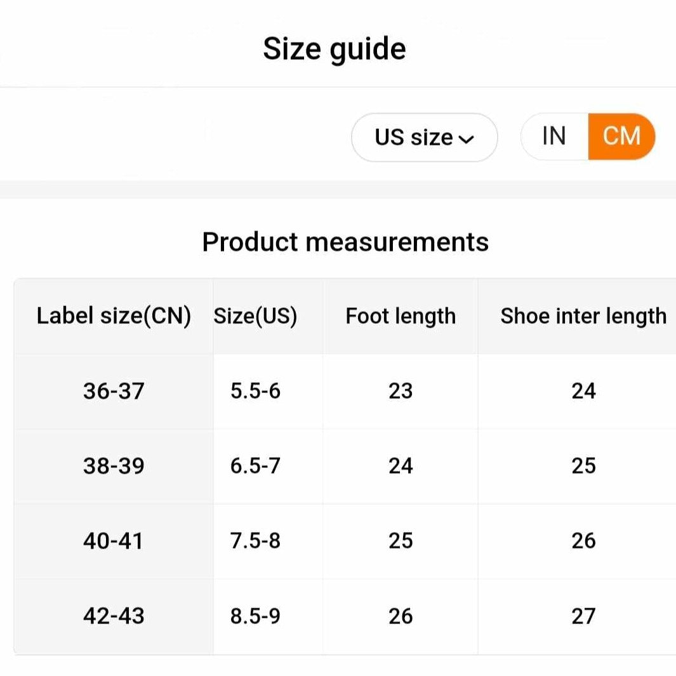This screenshot has width=676, height=676.
Task: Click shoe inter length value 27
Action: [583, 616]
